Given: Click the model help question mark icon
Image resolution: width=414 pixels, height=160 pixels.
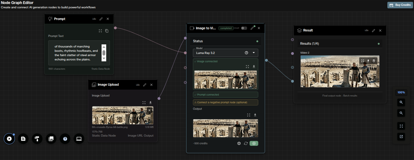Looking at the screenshot, I should tap(246, 53).
